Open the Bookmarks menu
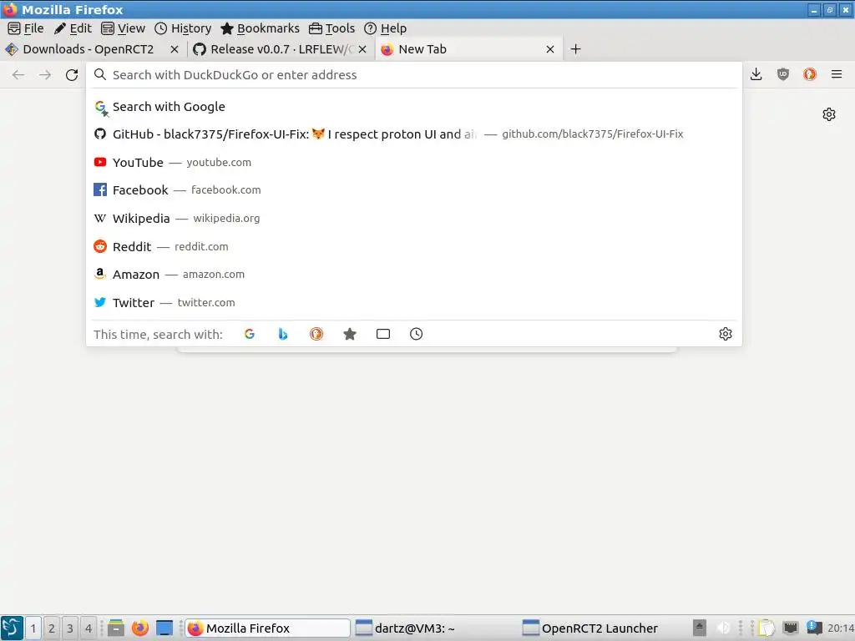Viewport: 855px width, 641px height. point(261,28)
